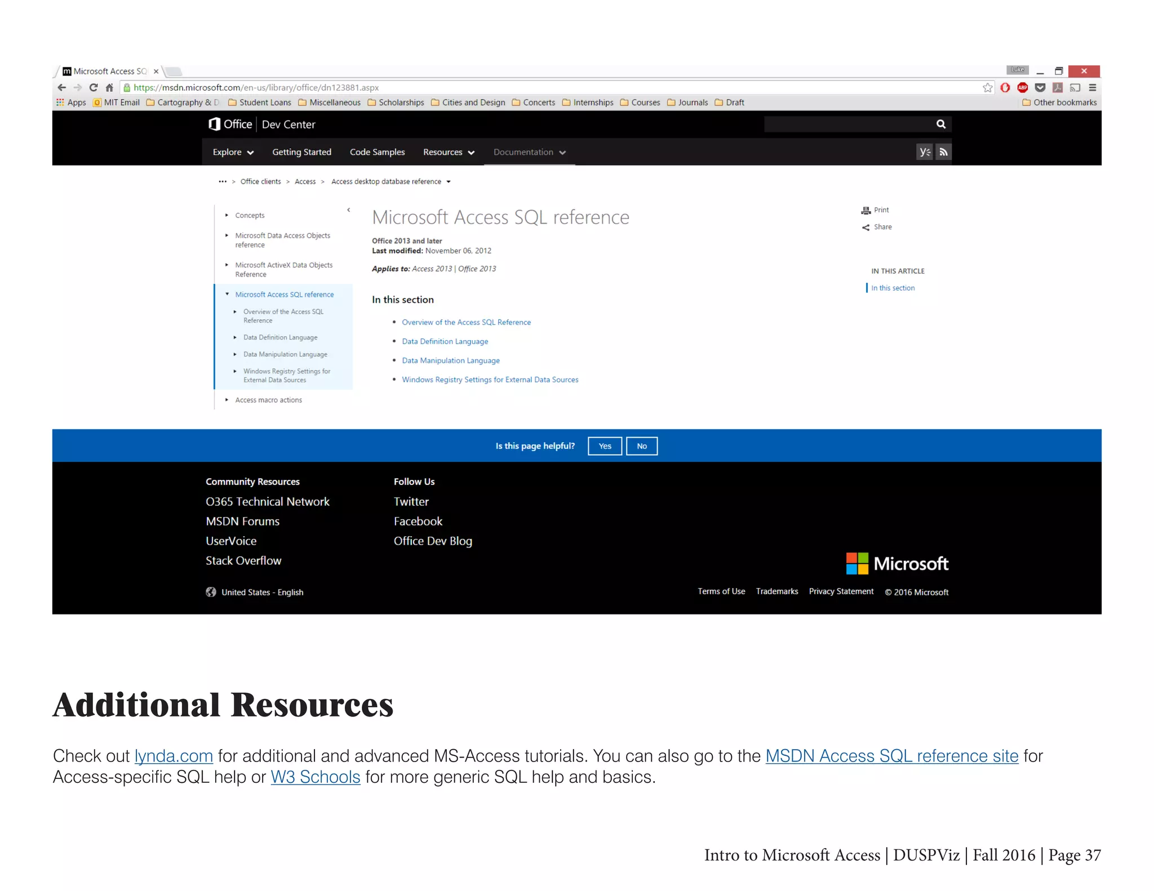Open the browser home icon
Screen dimensions: 1154x891
pos(109,87)
